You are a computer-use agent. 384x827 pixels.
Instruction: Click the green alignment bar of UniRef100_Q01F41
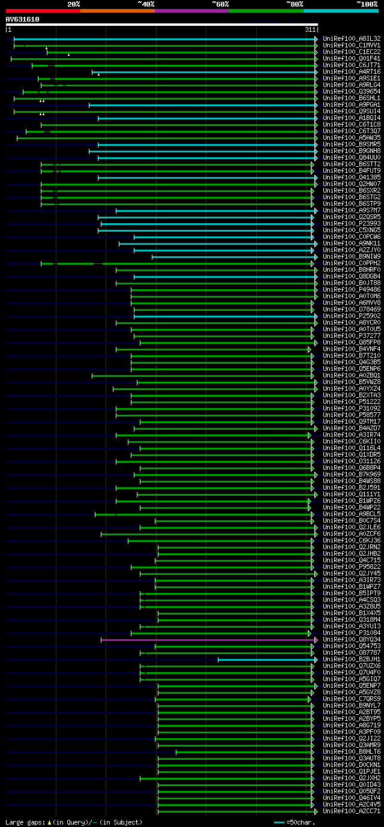(x=163, y=59)
